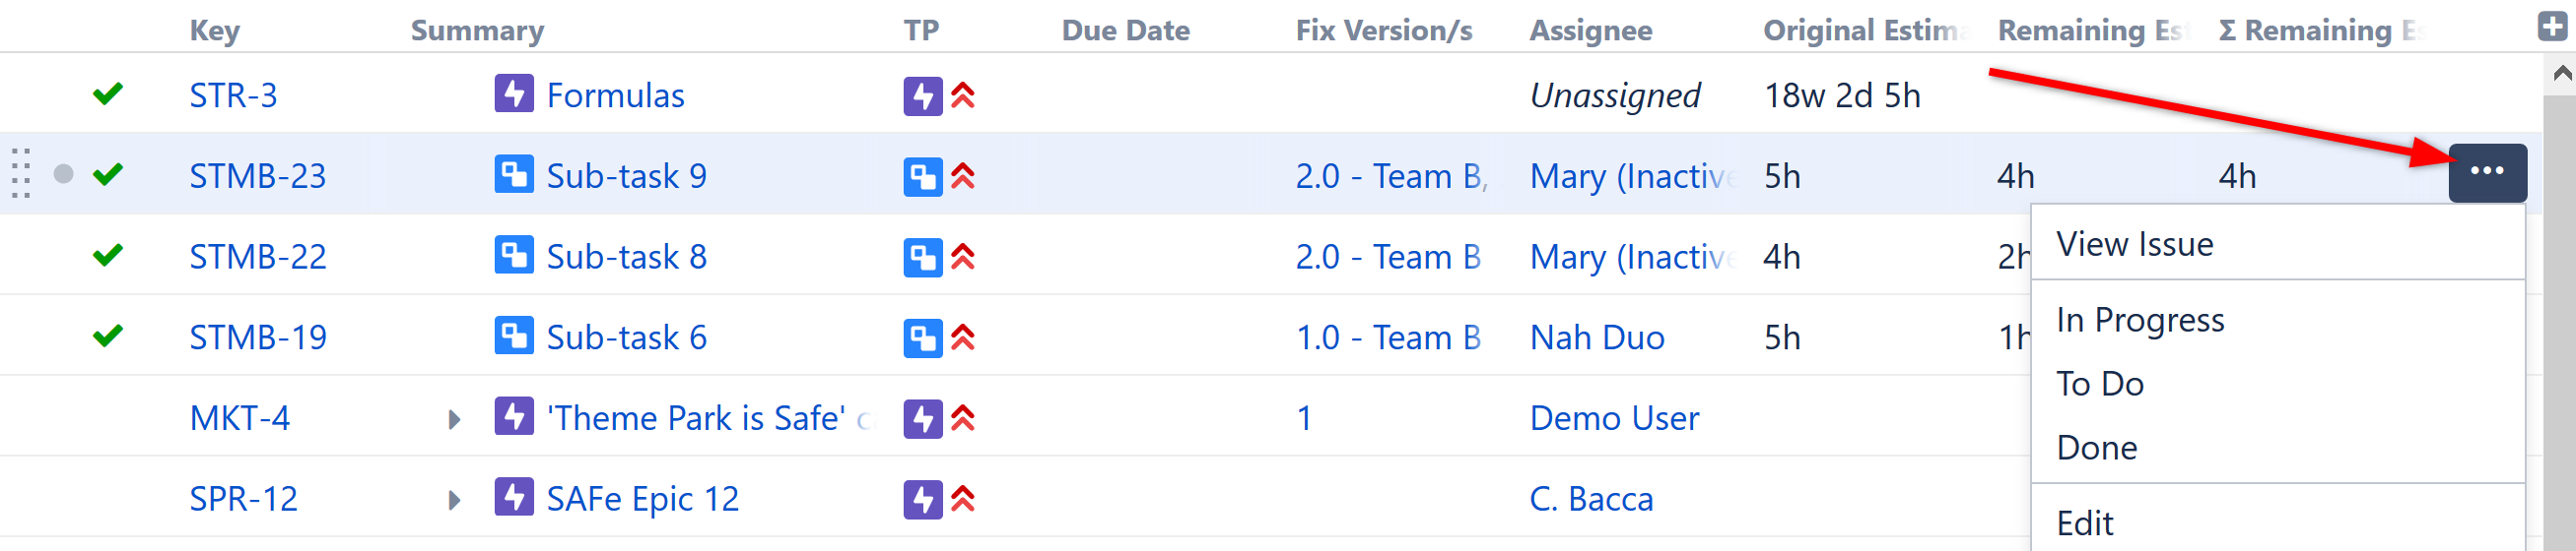Click the add column plus icon
The height and width of the screenshot is (551, 2576).
point(2551,27)
